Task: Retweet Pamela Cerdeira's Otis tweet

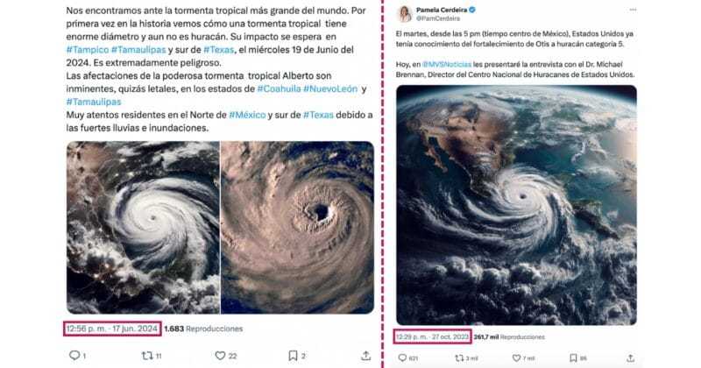Action: tap(457, 357)
